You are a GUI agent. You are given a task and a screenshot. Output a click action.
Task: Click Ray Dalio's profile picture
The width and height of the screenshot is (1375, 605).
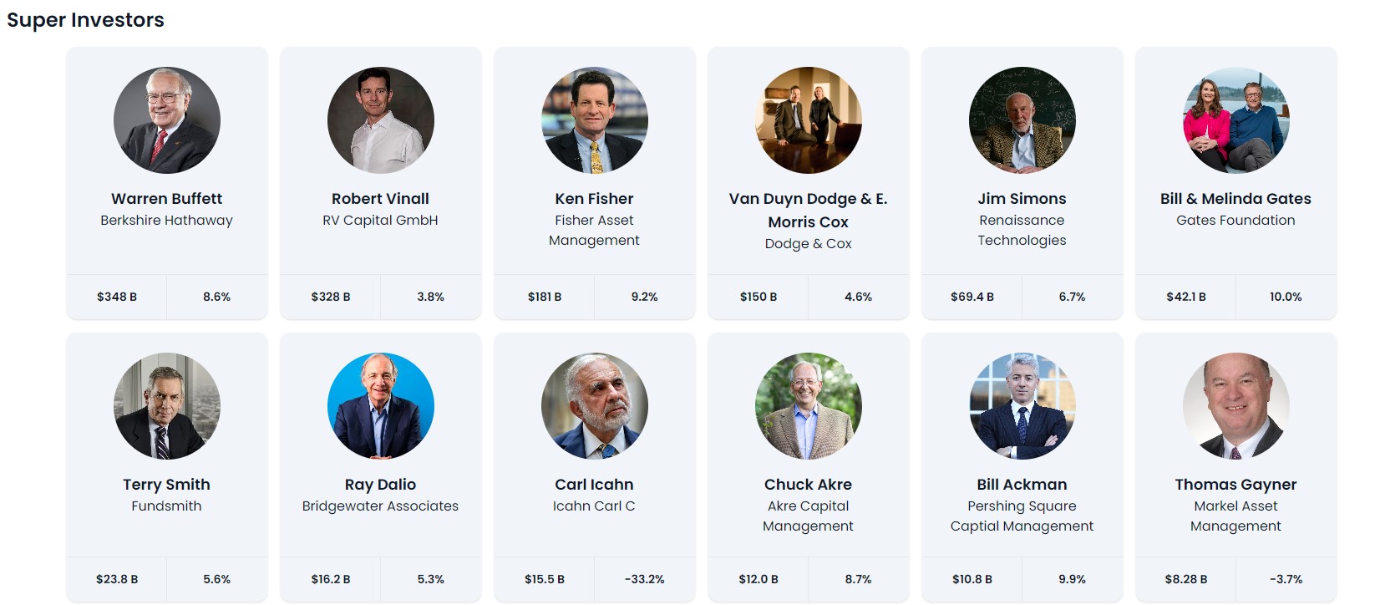click(x=381, y=406)
